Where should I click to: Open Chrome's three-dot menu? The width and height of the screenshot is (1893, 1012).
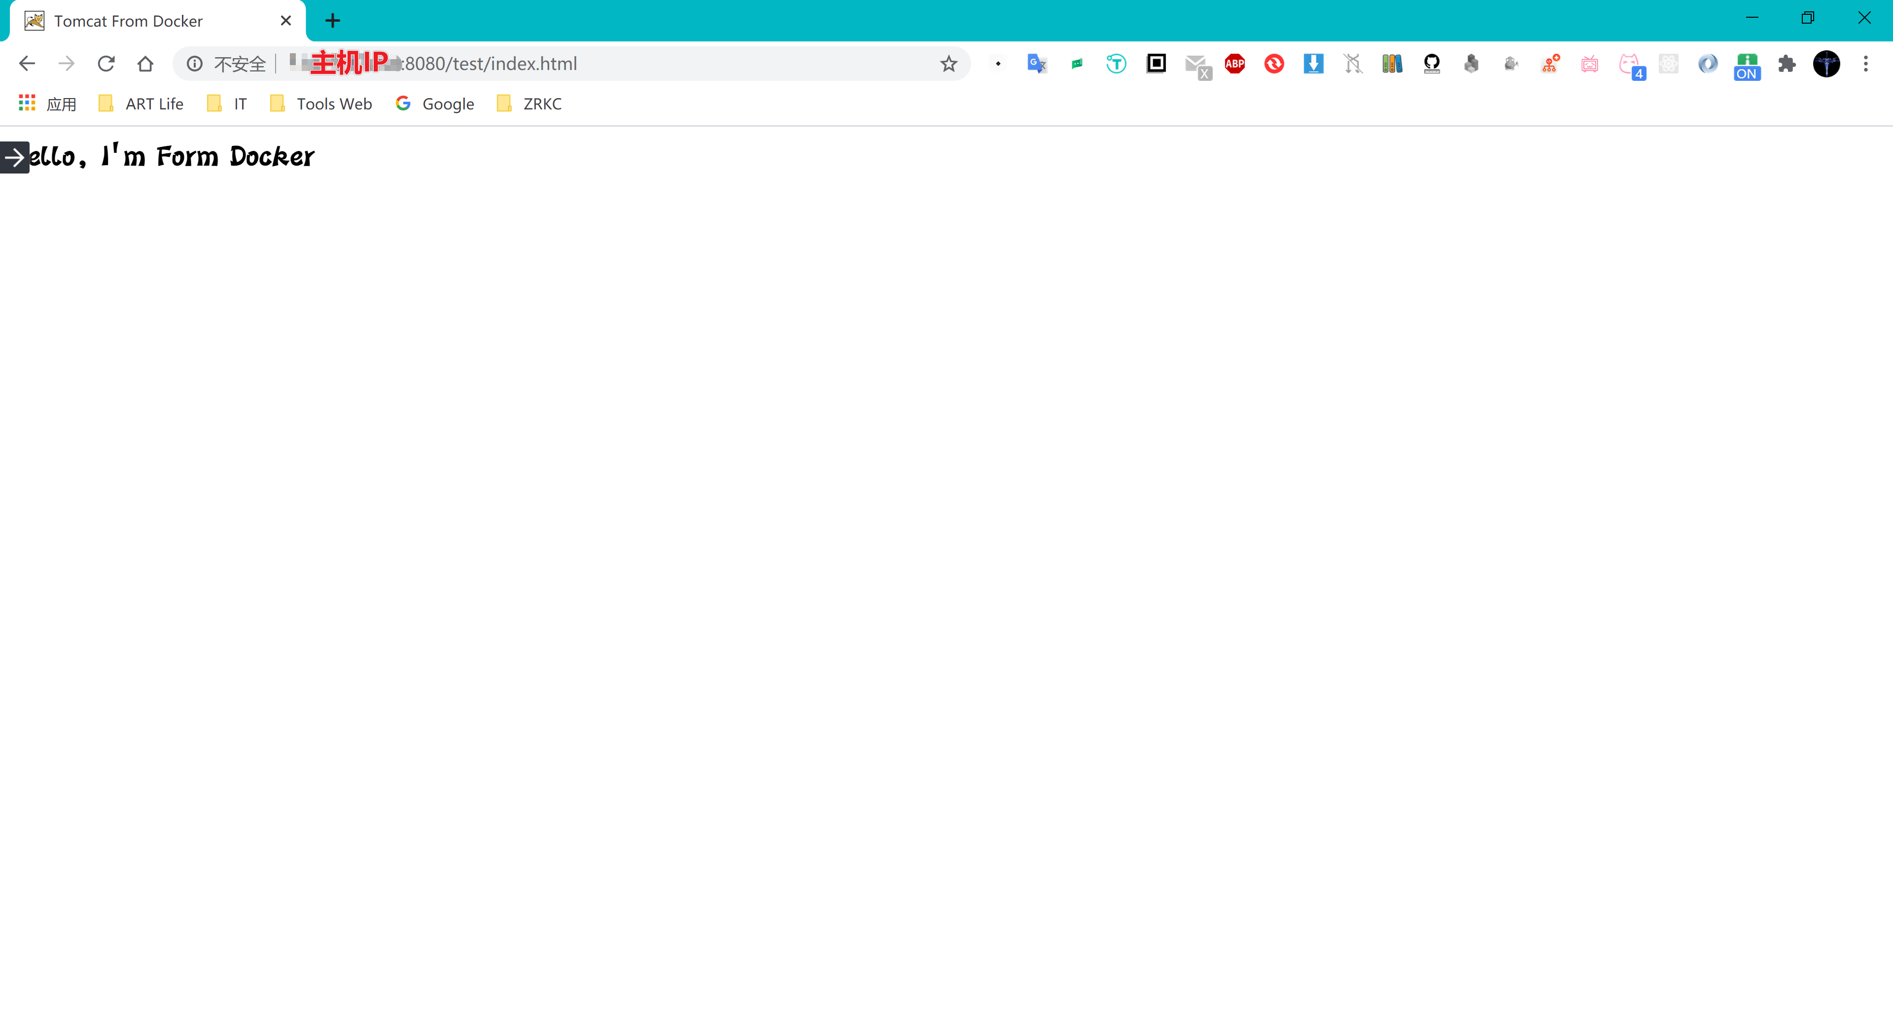tap(1865, 64)
